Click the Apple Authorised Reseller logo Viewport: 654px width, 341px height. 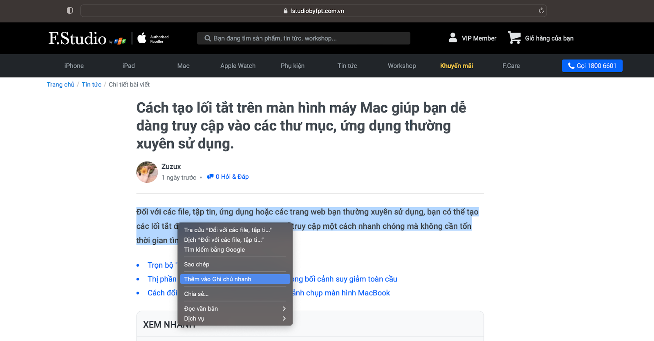coord(153,38)
